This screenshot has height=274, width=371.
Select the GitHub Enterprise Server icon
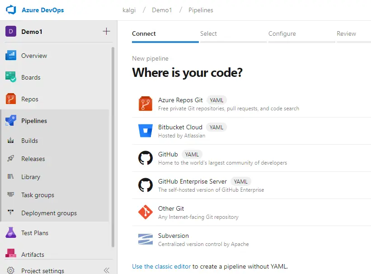point(145,185)
